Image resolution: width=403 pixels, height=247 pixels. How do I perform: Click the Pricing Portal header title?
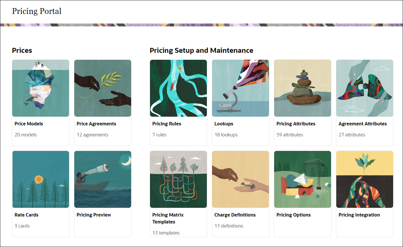click(37, 11)
